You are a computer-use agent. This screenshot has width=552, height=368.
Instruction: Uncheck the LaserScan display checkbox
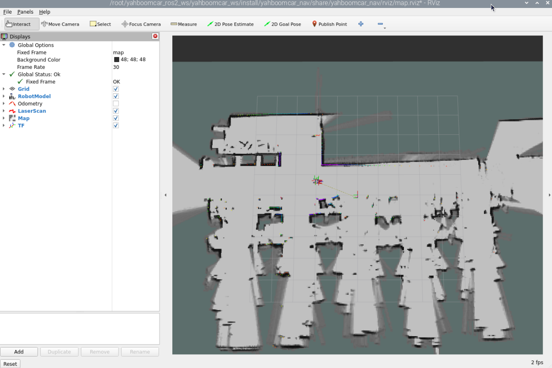(x=116, y=111)
